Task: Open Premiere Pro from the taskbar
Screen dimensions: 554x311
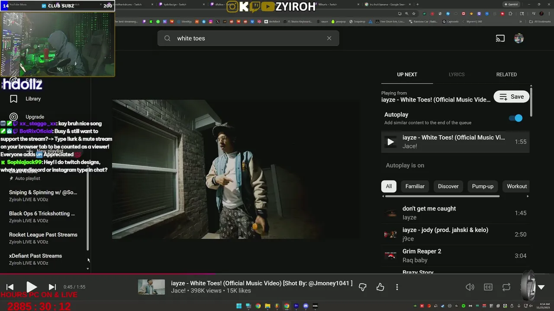Action: pyautogui.click(x=296, y=306)
